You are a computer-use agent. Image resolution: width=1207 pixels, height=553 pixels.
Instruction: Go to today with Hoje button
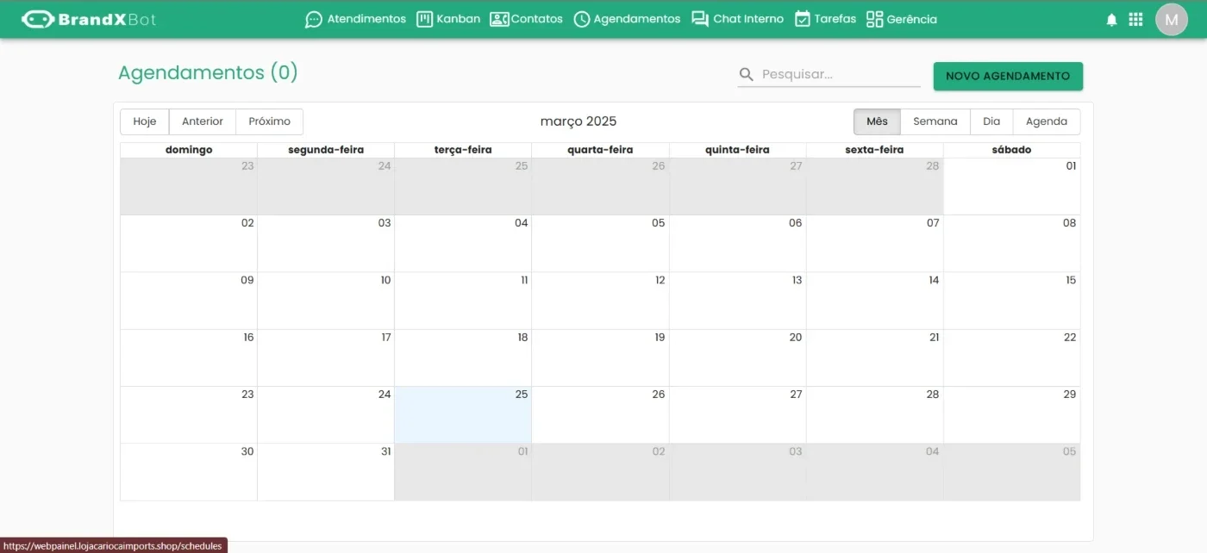coord(145,121)
